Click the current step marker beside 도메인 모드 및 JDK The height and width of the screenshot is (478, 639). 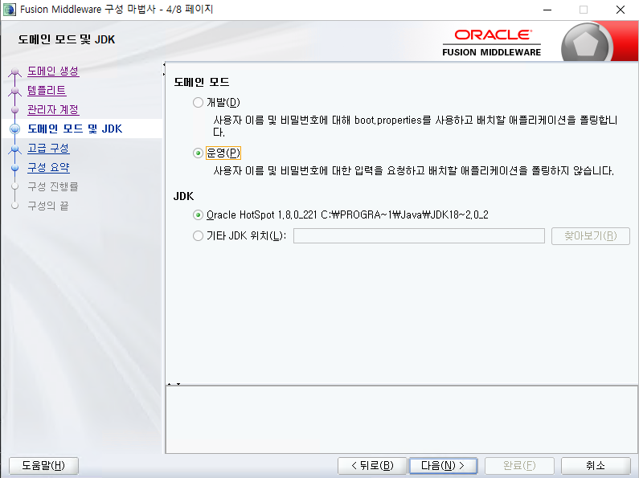(15, 129)
